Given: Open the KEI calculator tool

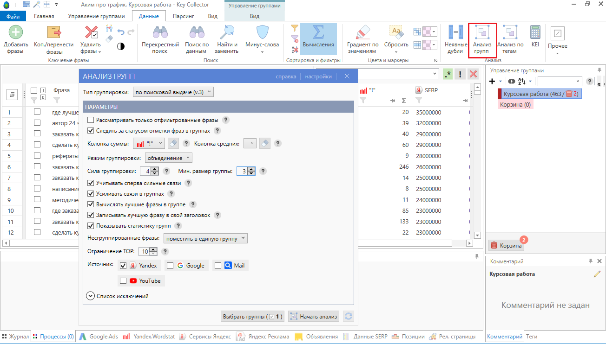Looking at the screenshot, I should click(535, 32).
